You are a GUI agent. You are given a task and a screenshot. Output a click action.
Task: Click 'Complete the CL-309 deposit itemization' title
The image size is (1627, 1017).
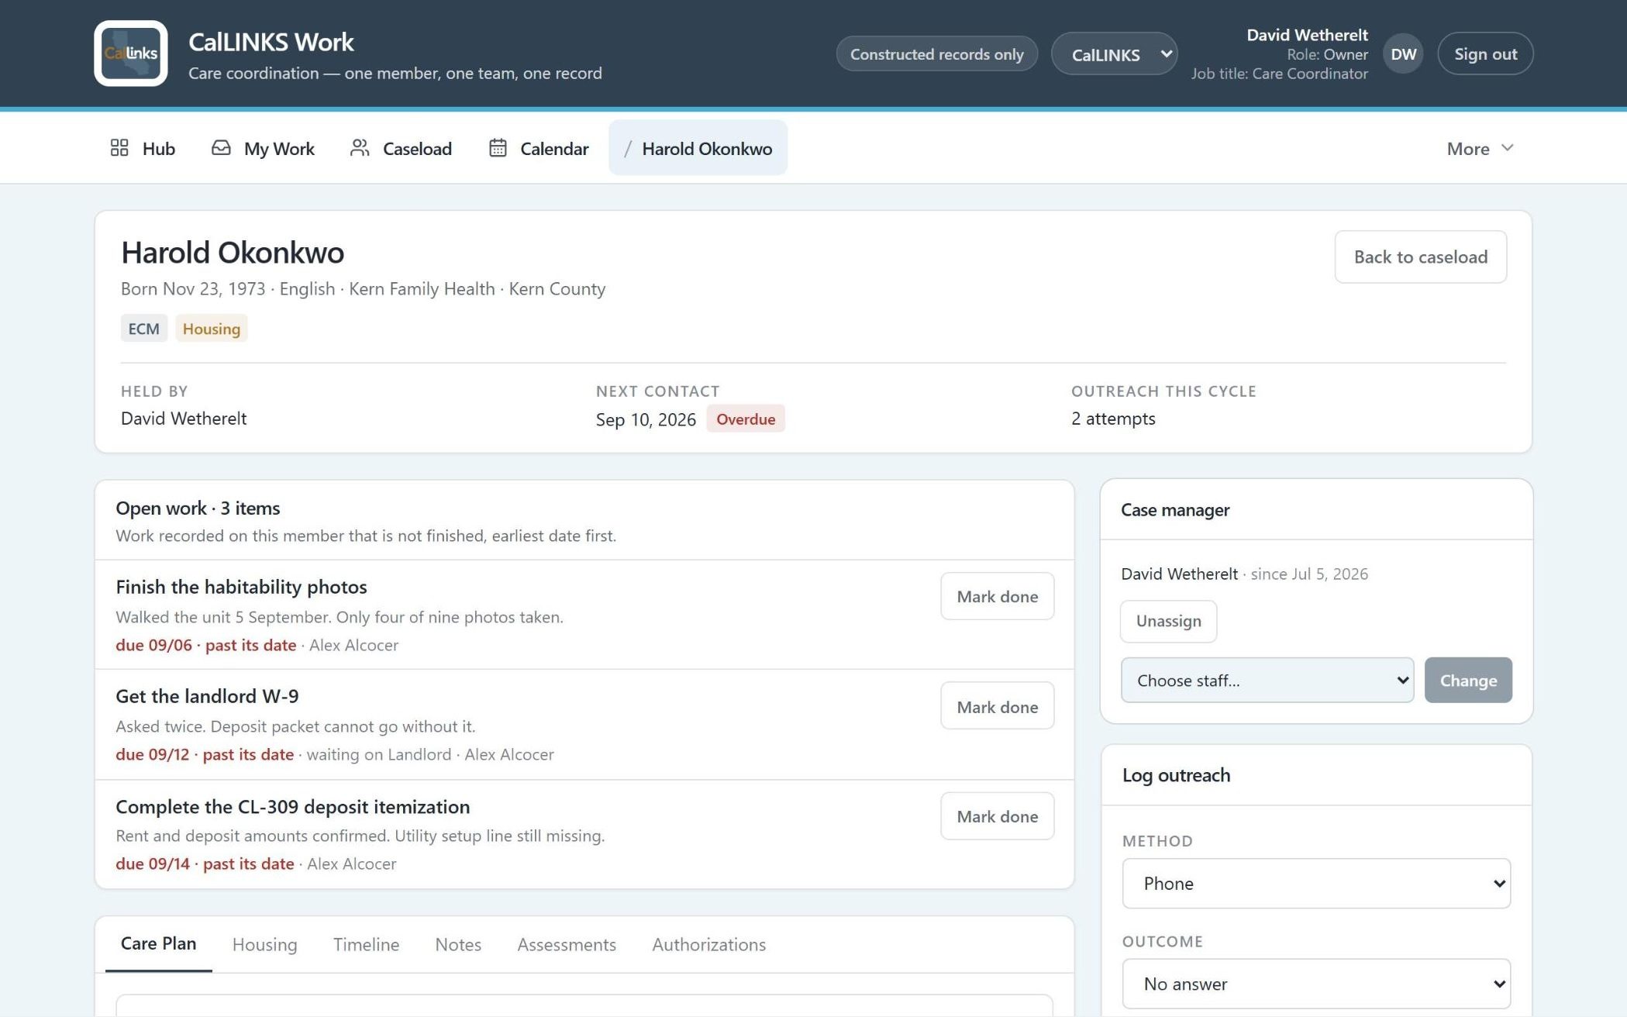[x=292, y=806]
